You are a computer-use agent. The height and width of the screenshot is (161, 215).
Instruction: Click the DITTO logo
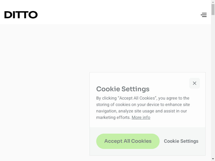click(x=21, y=15)
